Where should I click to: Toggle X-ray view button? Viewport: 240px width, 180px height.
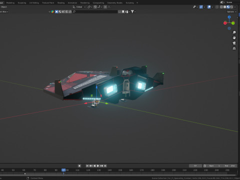pyautogui.click(x=217, y=7)
